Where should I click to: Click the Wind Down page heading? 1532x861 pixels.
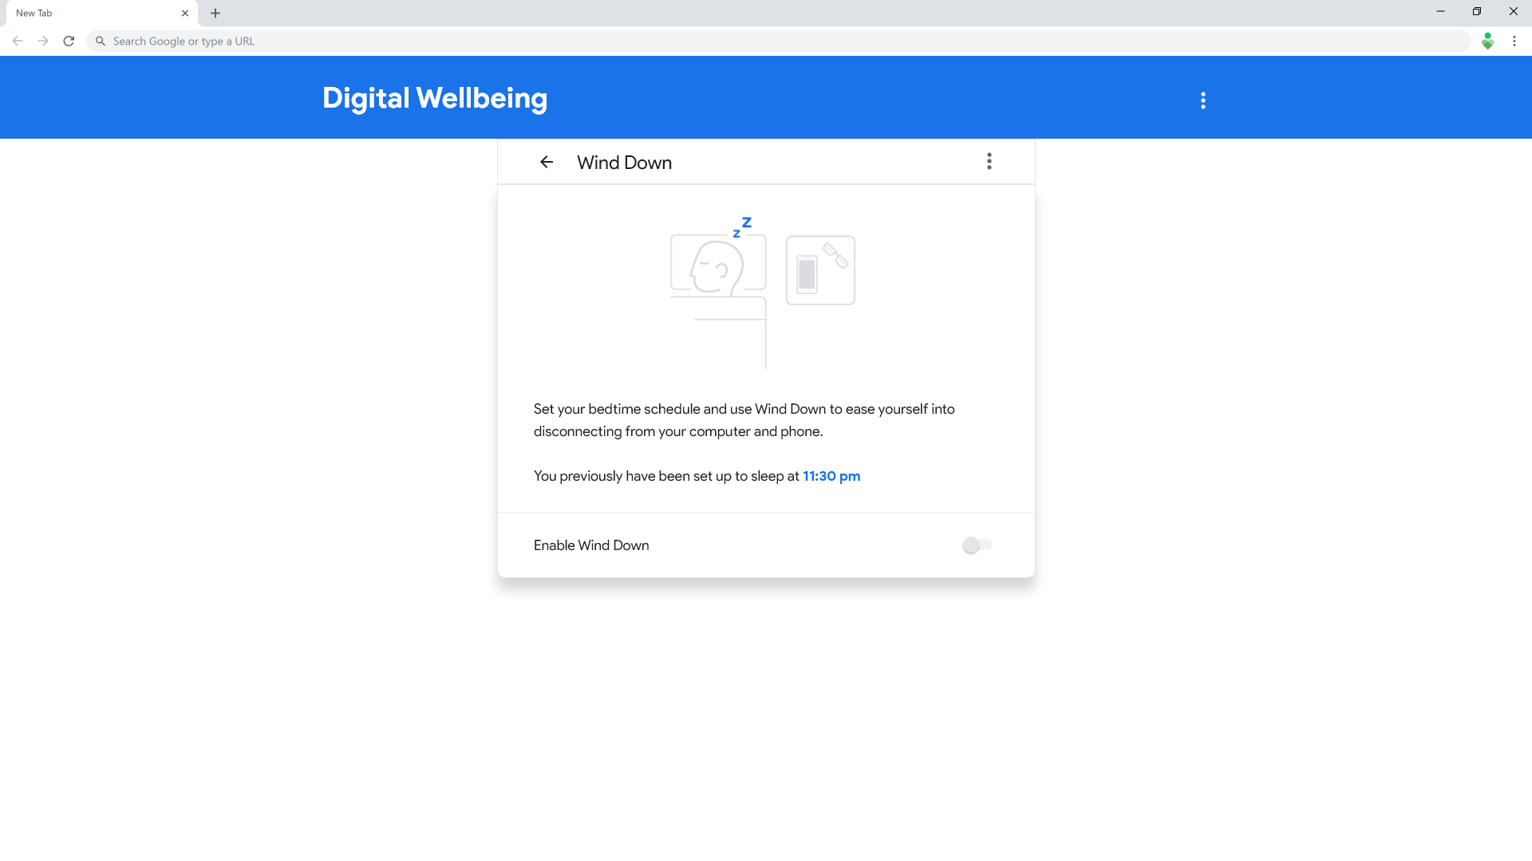[624, 163]
